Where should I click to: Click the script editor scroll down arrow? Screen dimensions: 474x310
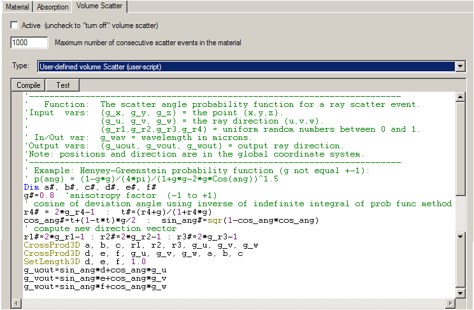pos(458,293)
